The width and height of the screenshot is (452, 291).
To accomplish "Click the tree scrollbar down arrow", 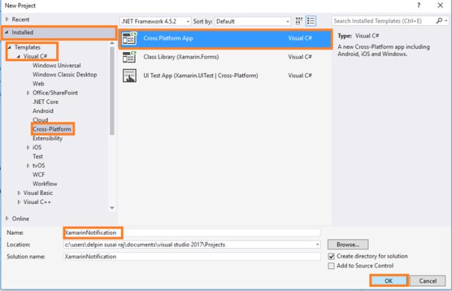I will 112,208.
